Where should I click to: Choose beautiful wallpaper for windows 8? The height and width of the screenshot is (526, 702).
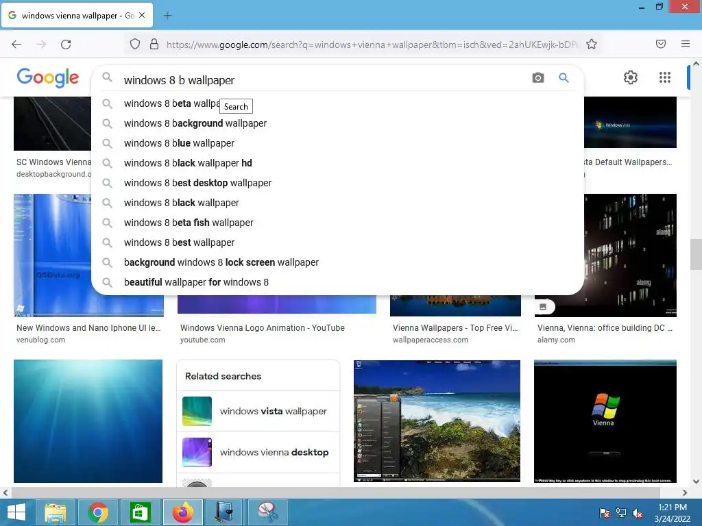(x=337, y=282)
